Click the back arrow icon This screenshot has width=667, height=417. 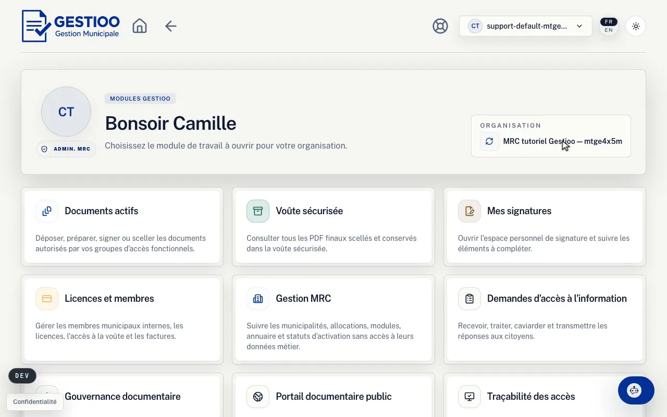[x=171, y=26]
